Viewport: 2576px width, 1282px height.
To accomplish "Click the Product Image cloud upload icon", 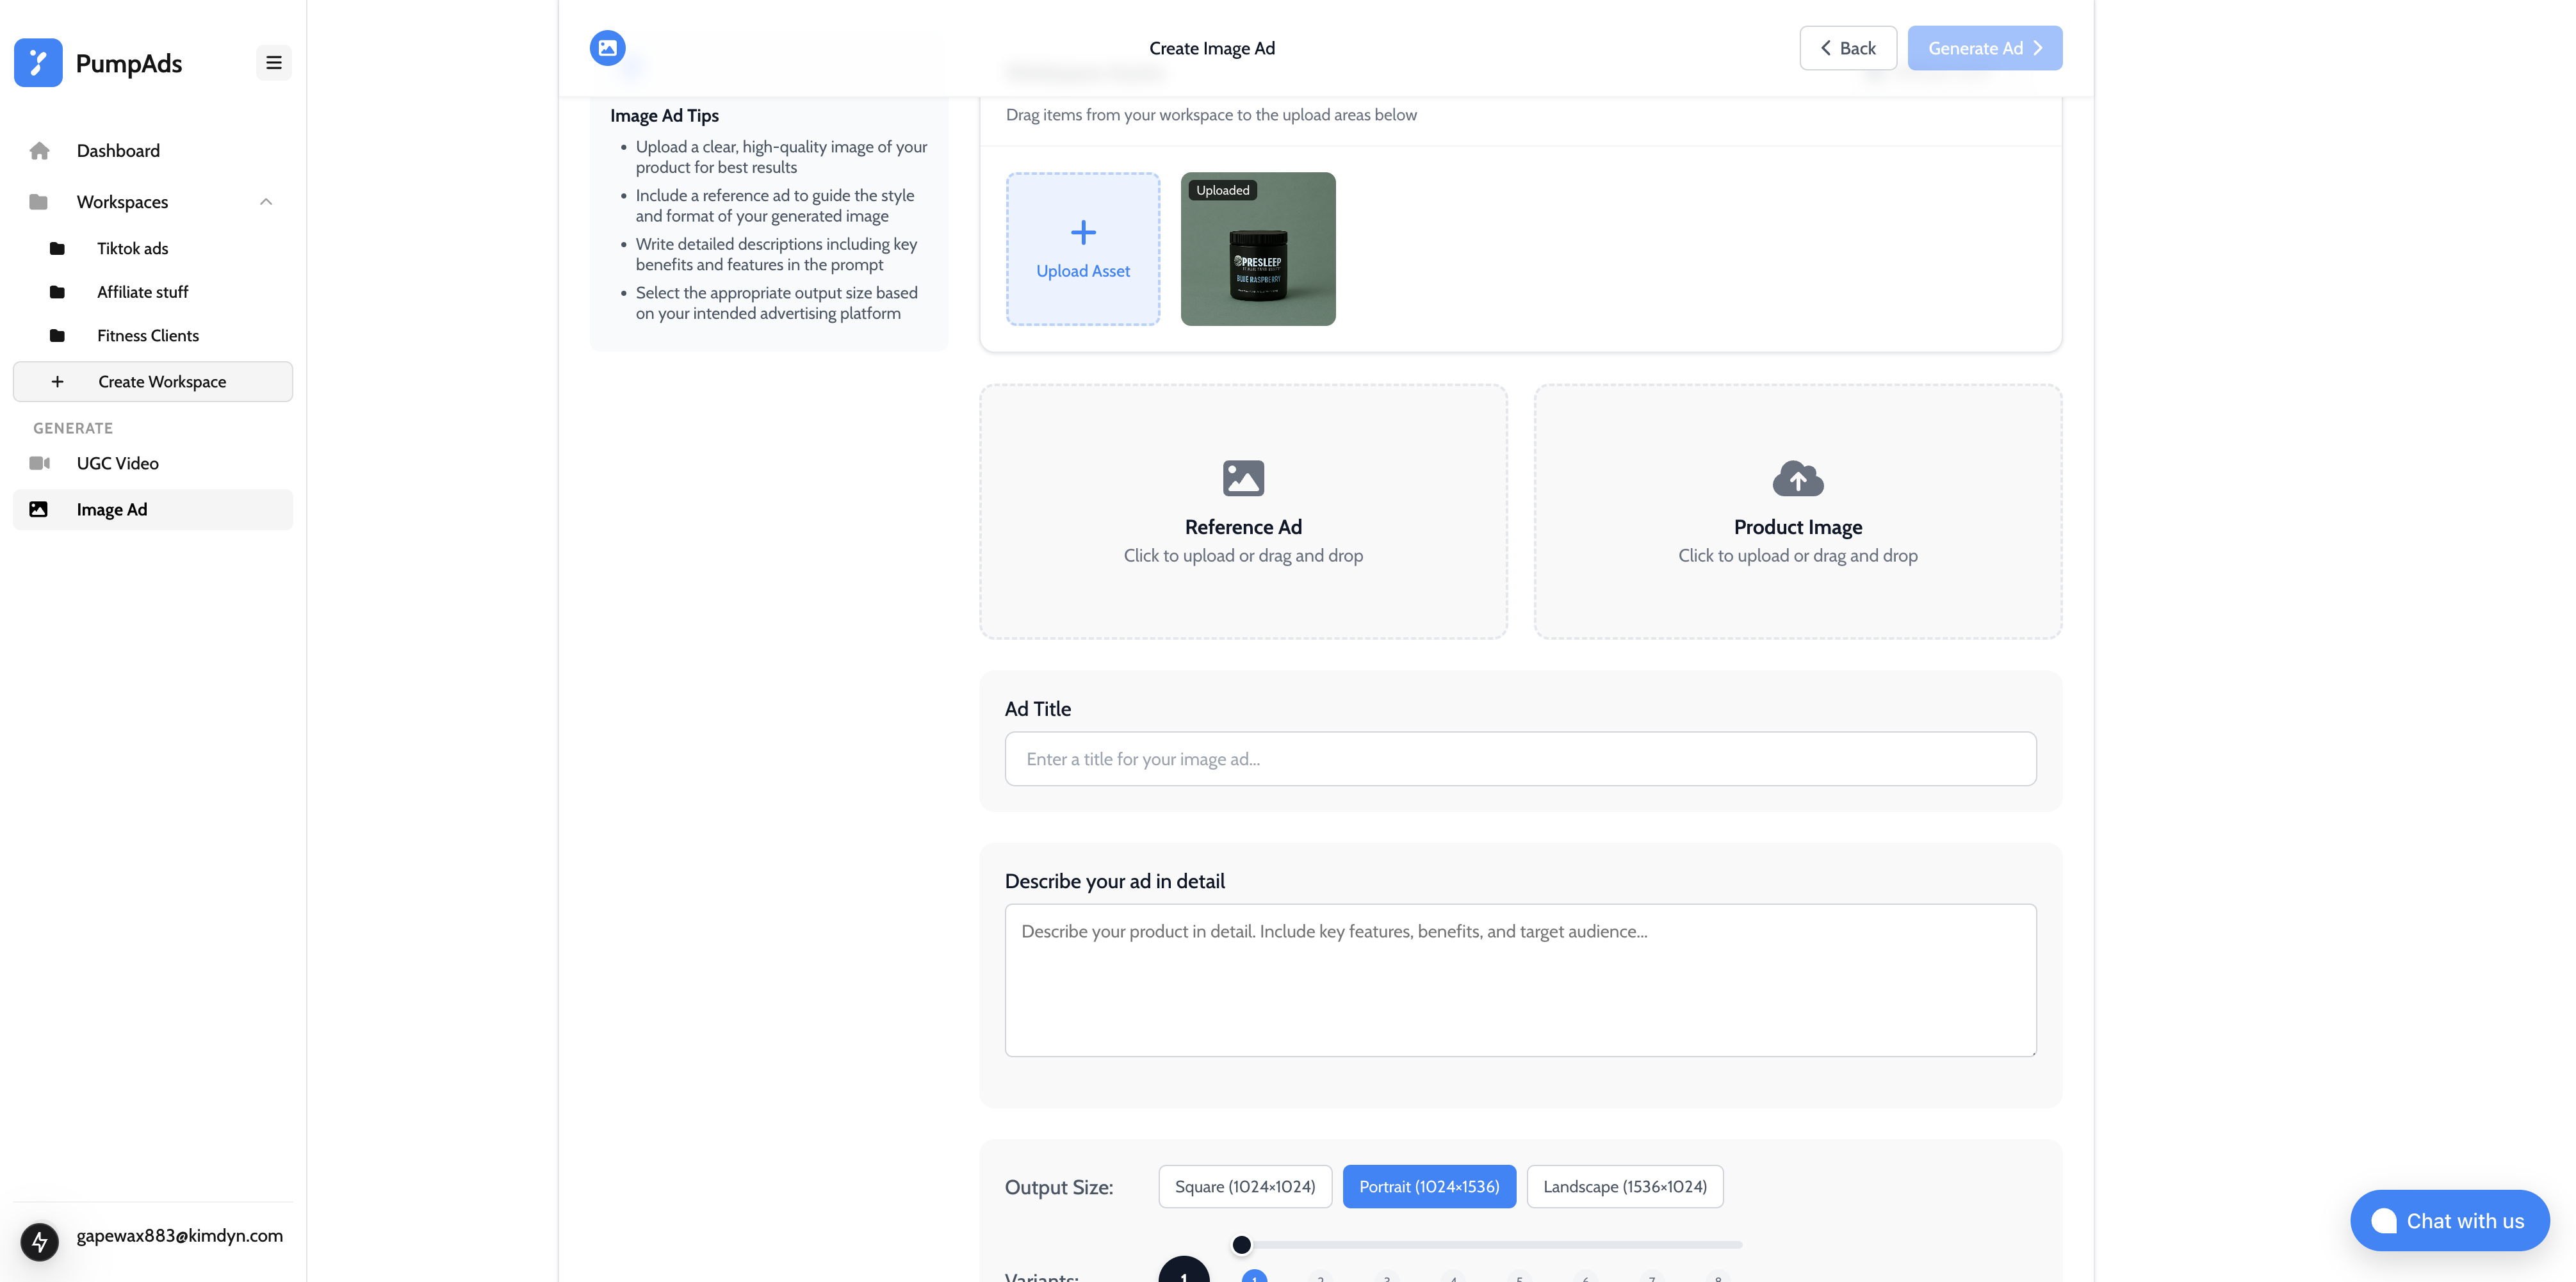I will (x=1798, y=478).
